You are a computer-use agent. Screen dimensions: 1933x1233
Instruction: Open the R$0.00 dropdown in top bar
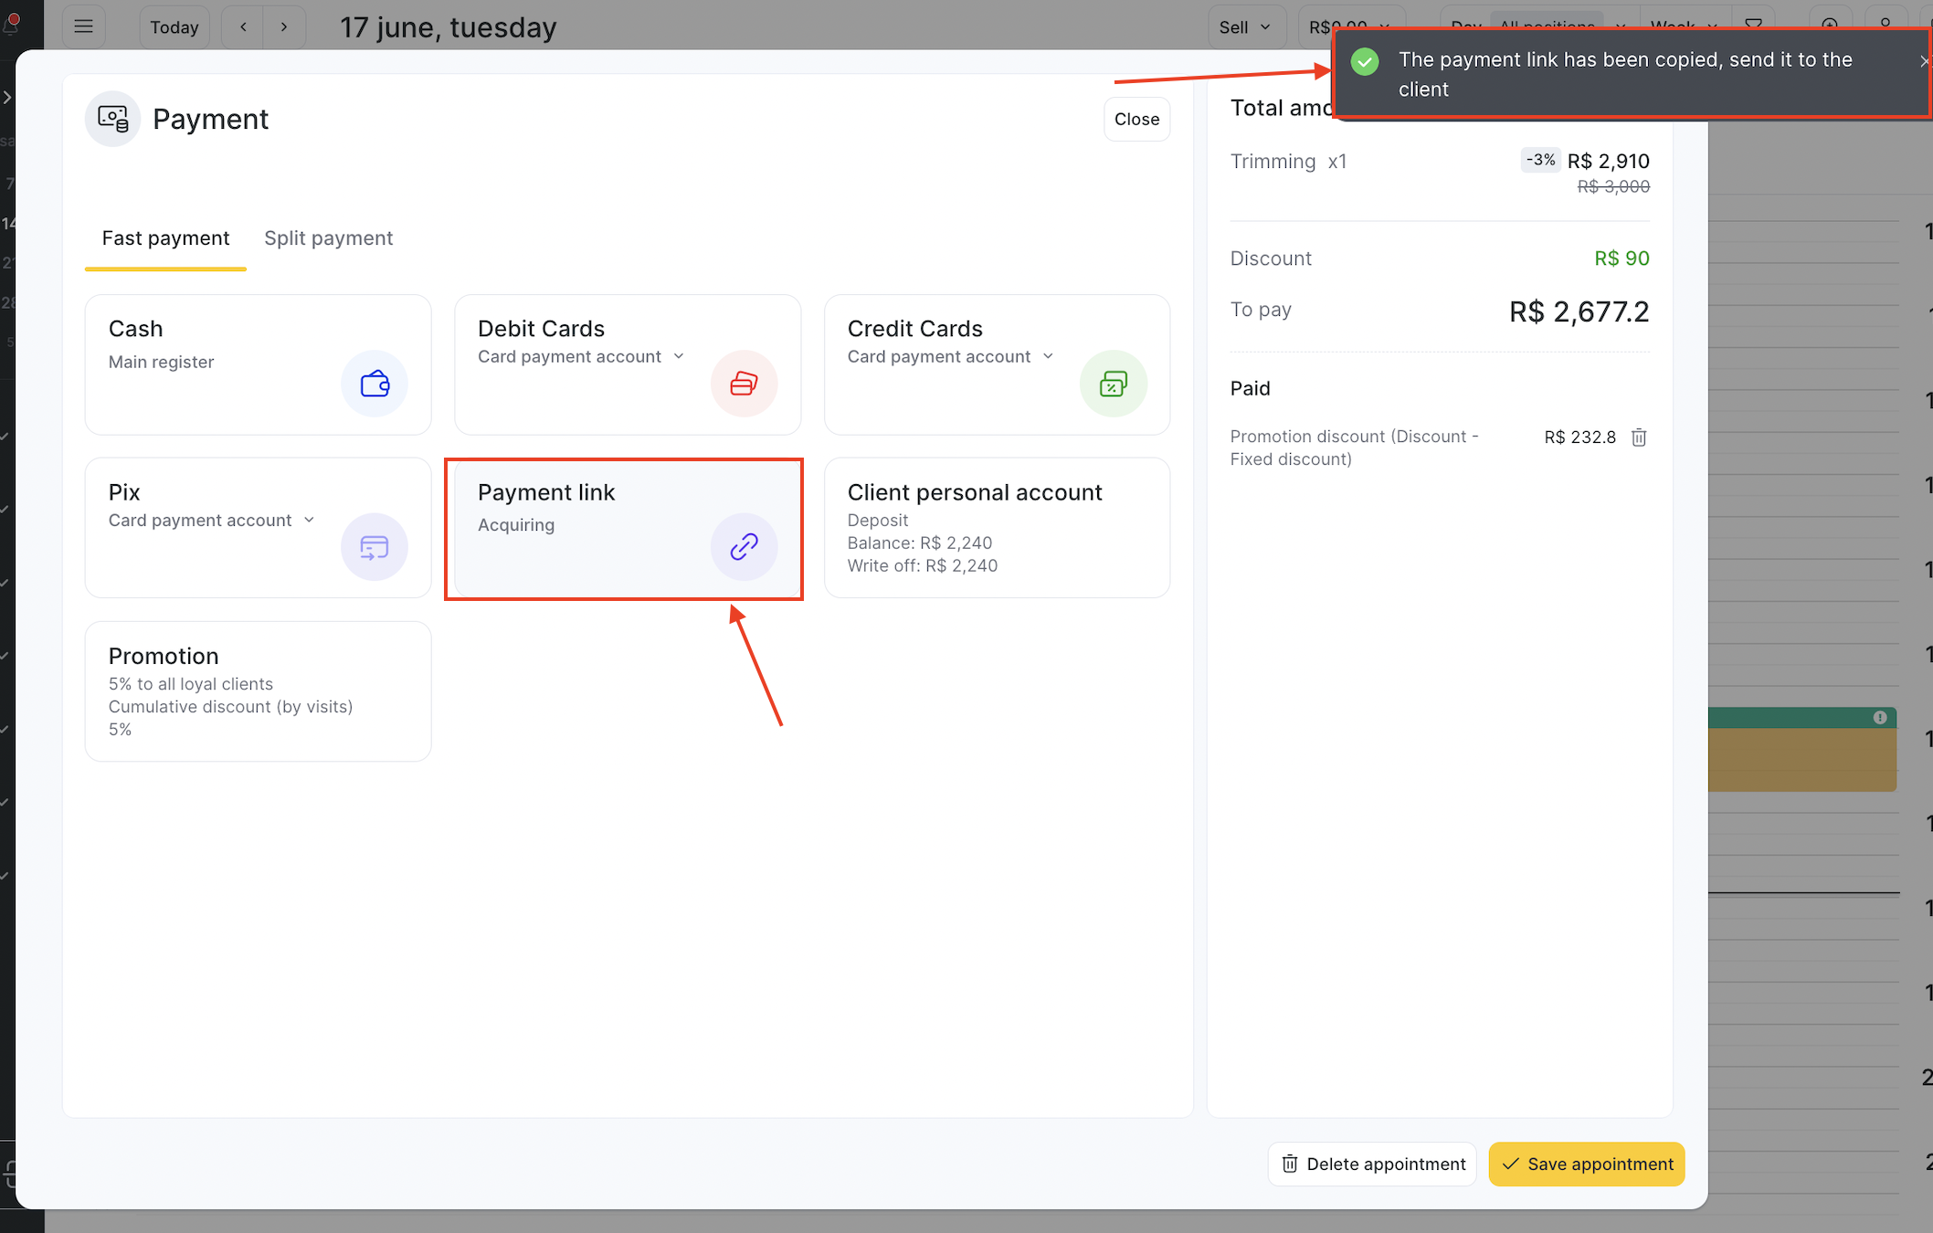click(1350, 27)
